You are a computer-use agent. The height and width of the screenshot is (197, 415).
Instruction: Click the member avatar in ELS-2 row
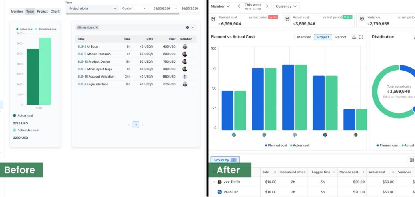tap(185, 47)
